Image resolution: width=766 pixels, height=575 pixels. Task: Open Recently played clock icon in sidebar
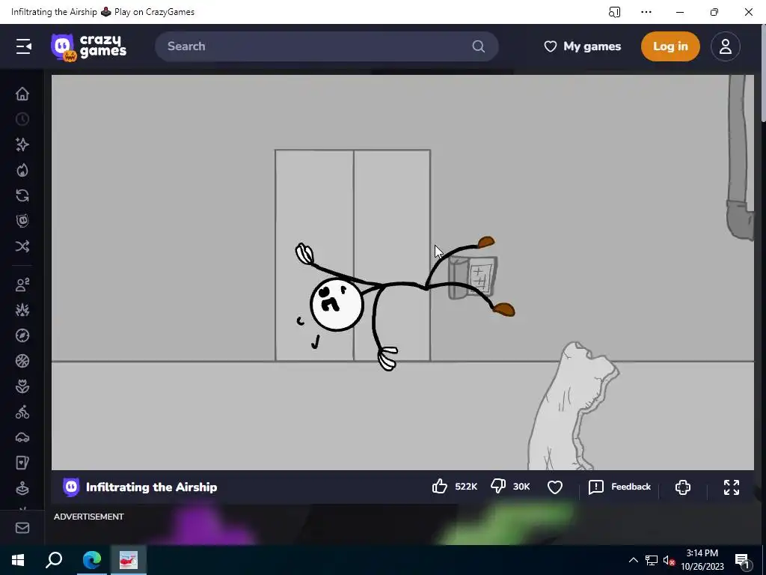[22, 119]
